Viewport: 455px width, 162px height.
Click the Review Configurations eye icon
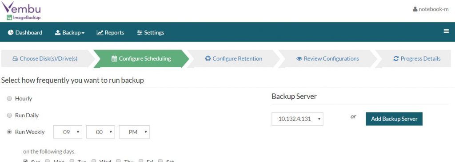click(299, 59)
